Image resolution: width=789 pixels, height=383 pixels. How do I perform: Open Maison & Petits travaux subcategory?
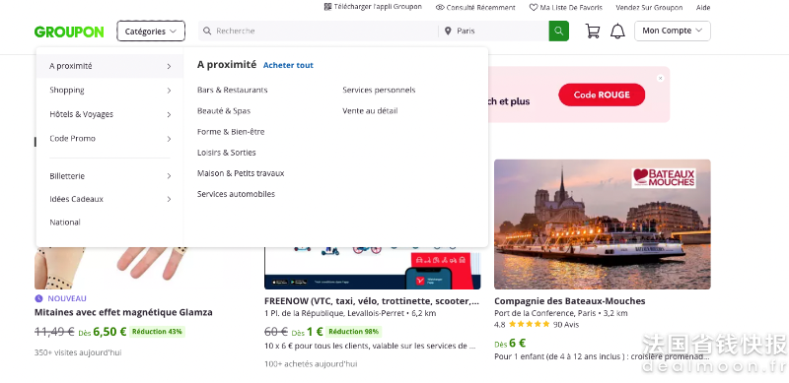[241, 173]
